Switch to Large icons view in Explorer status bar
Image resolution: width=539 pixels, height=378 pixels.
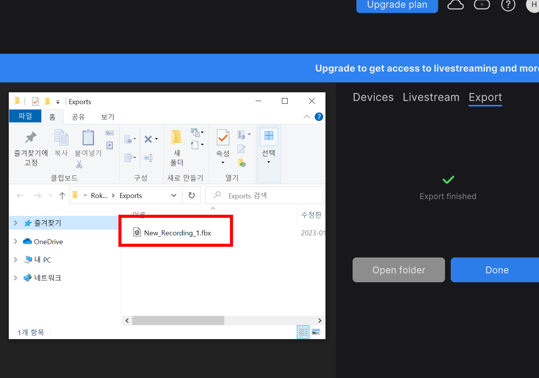(316, 332)
